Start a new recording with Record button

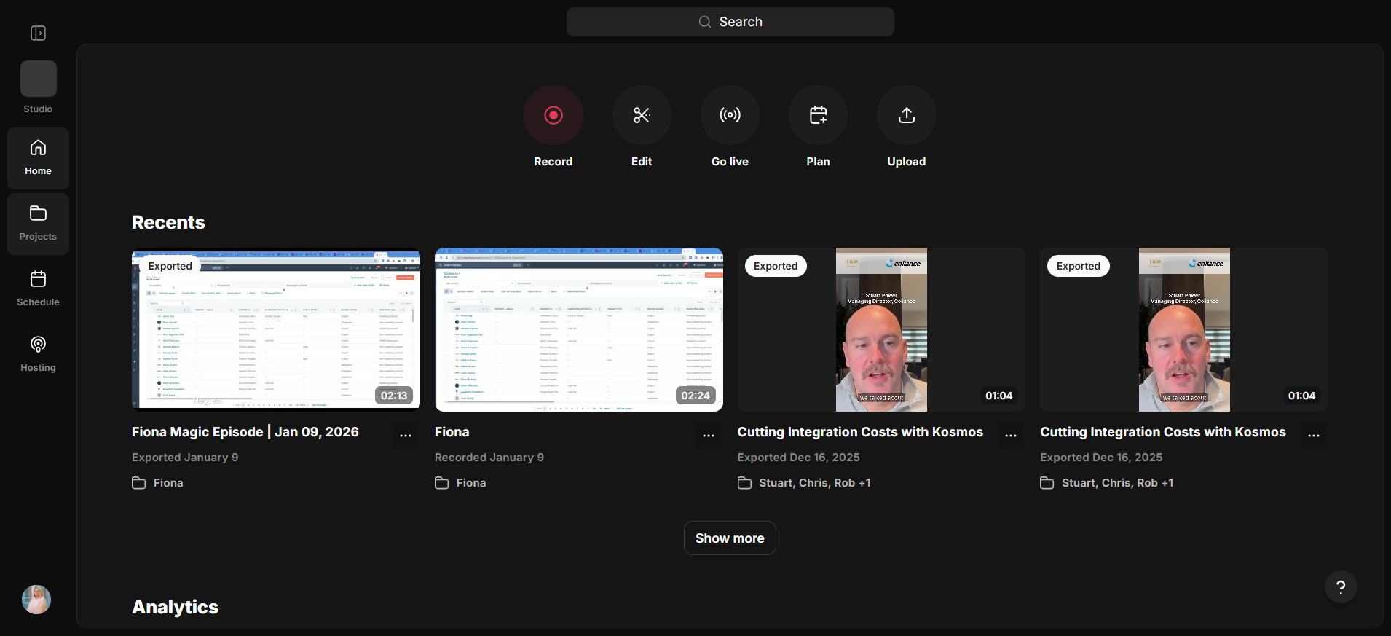click(x=553, y=115)
